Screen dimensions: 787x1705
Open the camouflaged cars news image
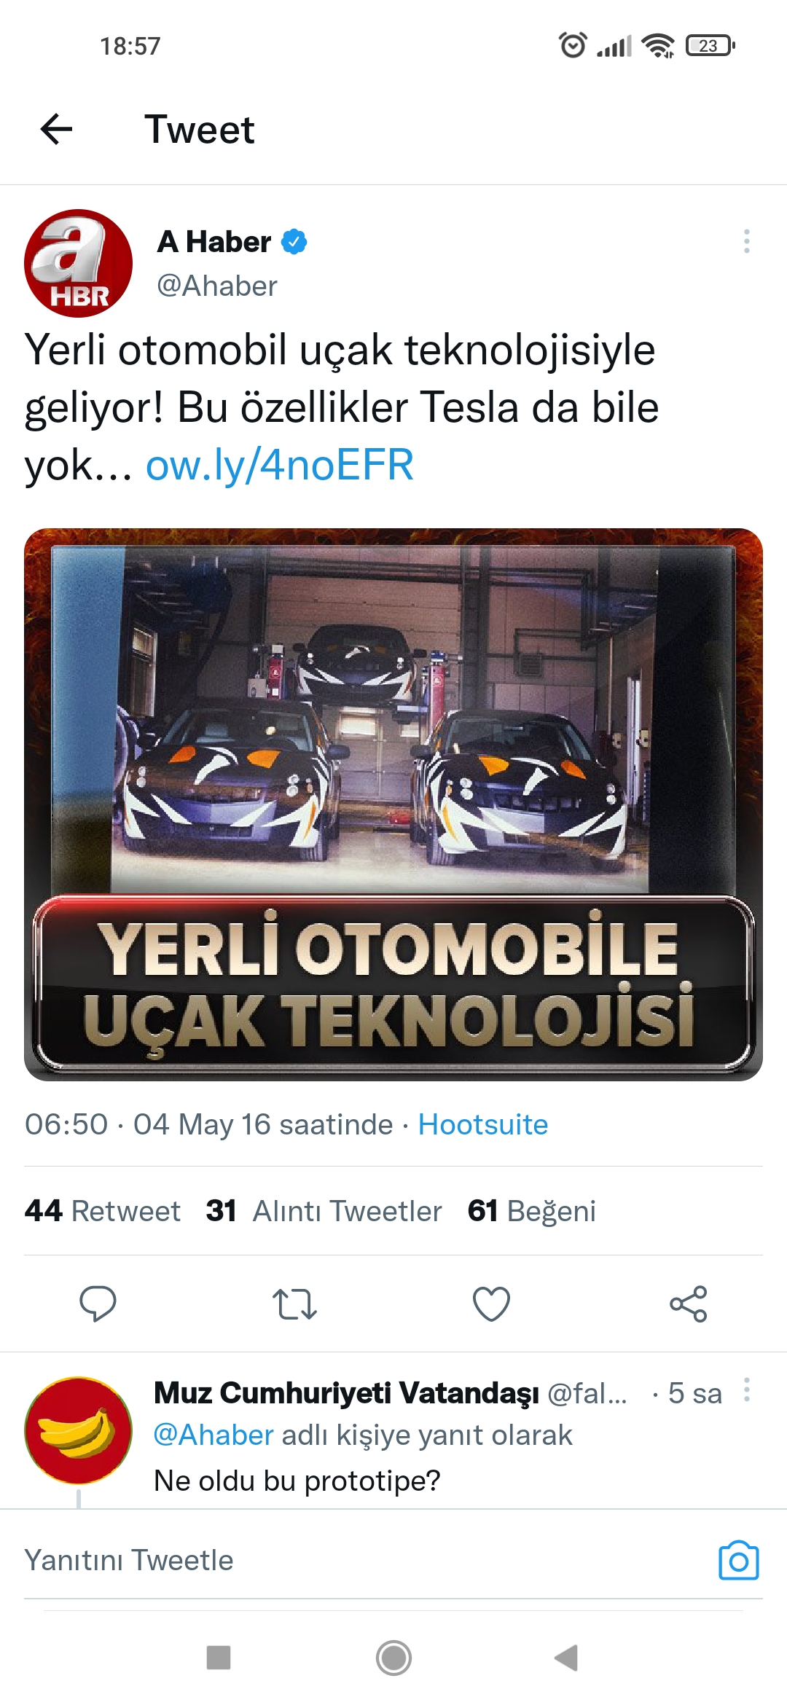pos(393,804)
